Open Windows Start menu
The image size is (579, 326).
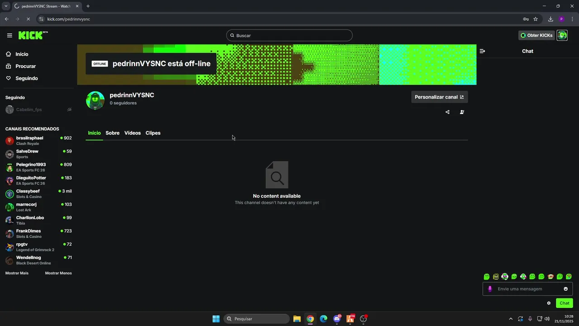point(216,319)
